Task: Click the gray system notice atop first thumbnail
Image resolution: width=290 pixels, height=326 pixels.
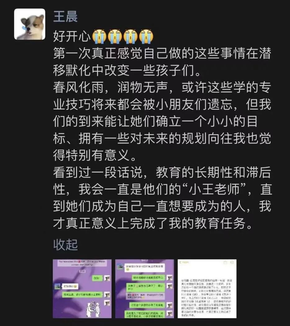Action: [x=82, y=263]
